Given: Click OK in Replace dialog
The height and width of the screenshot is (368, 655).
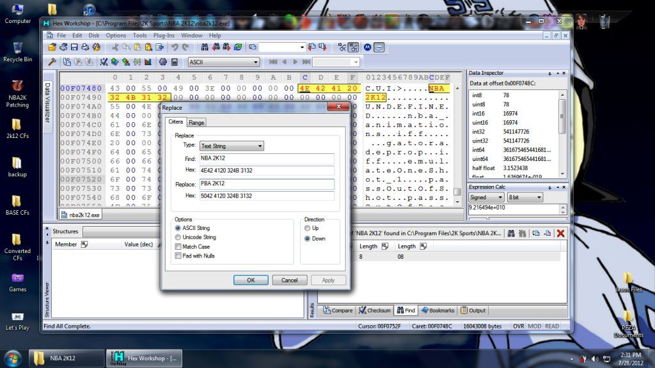Looking at the screenshot, I should (x=251, y=280).
